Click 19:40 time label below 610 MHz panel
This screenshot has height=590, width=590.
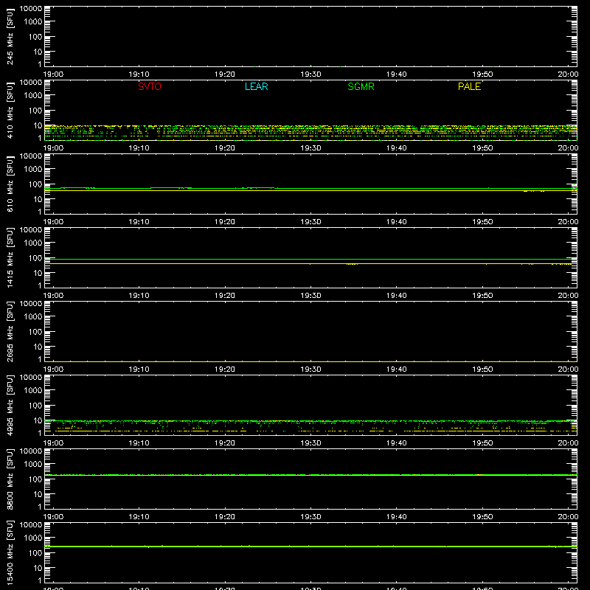pos(396,222)
